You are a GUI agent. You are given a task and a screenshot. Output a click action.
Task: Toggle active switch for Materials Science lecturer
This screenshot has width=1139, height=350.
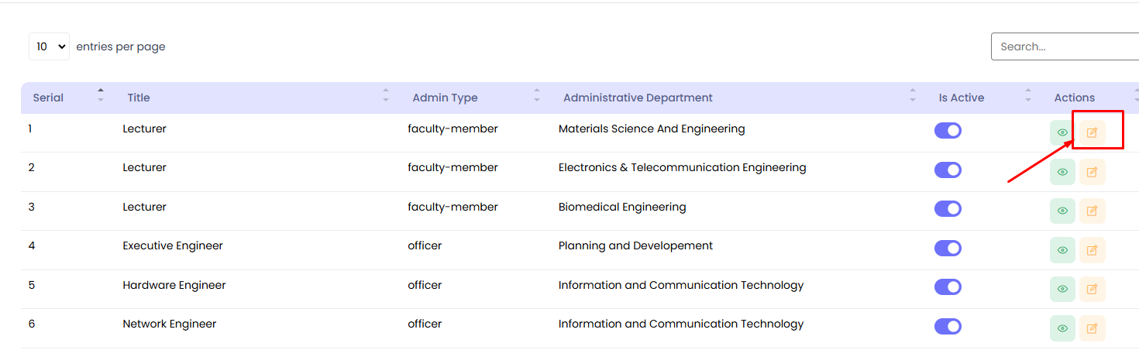pyautogui.click(x=948, y=130)
